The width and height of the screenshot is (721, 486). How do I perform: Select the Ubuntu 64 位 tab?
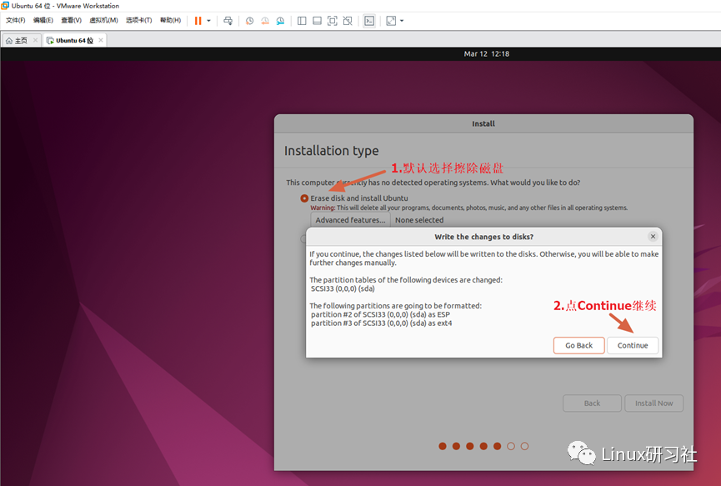pyautogui.click(x=74, y=41)
